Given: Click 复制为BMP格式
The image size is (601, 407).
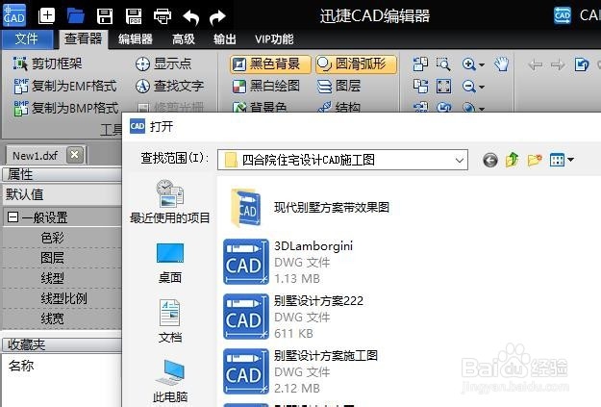Looking at the screenshot, I should [65, 108].
